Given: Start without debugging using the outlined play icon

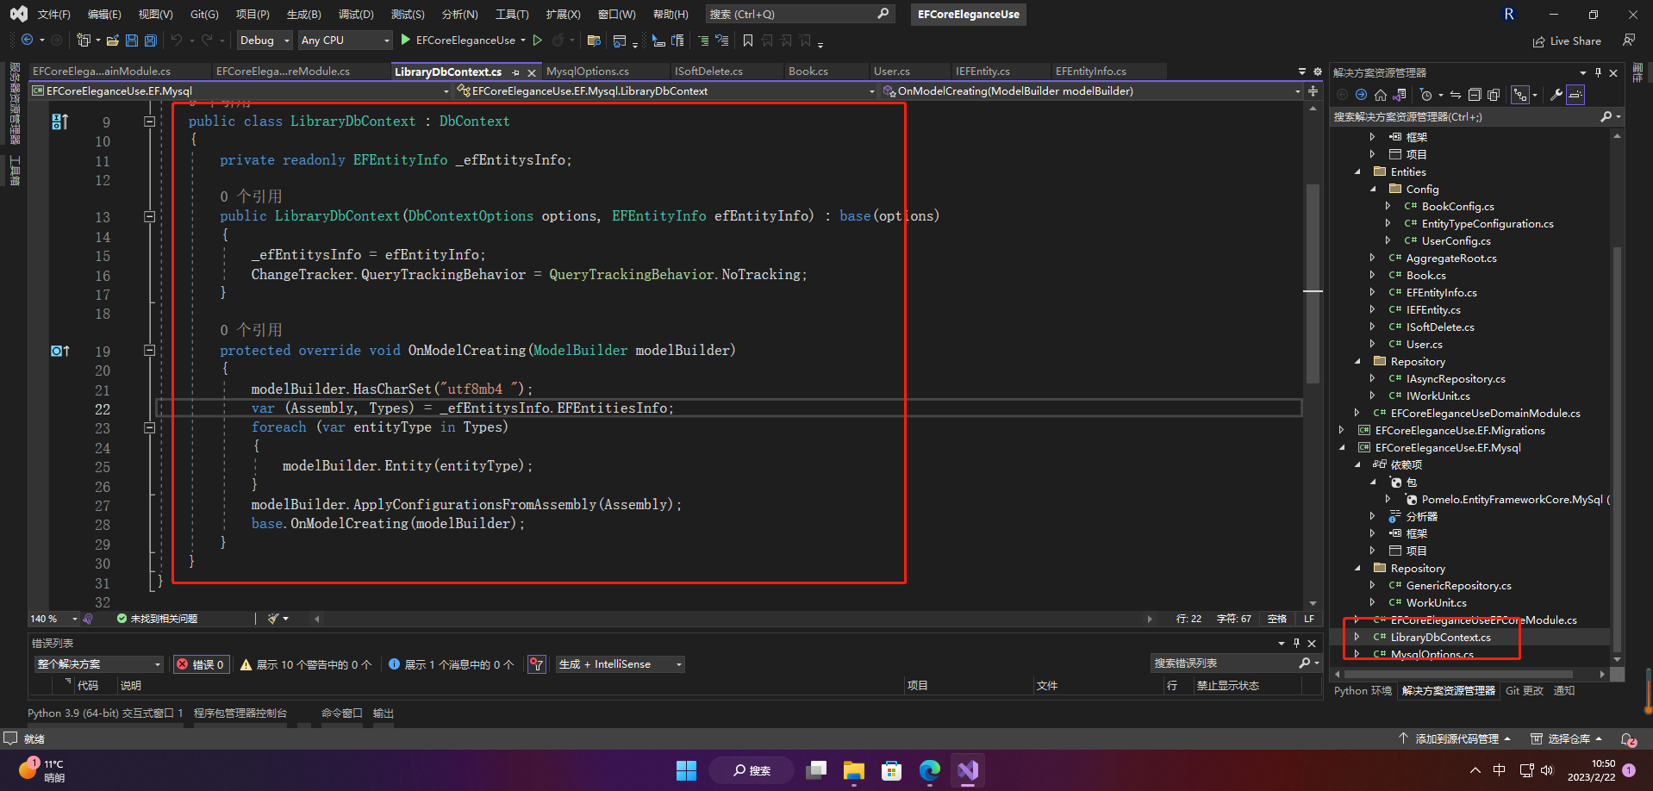Looking at the screenshot, I should [538, 40].
